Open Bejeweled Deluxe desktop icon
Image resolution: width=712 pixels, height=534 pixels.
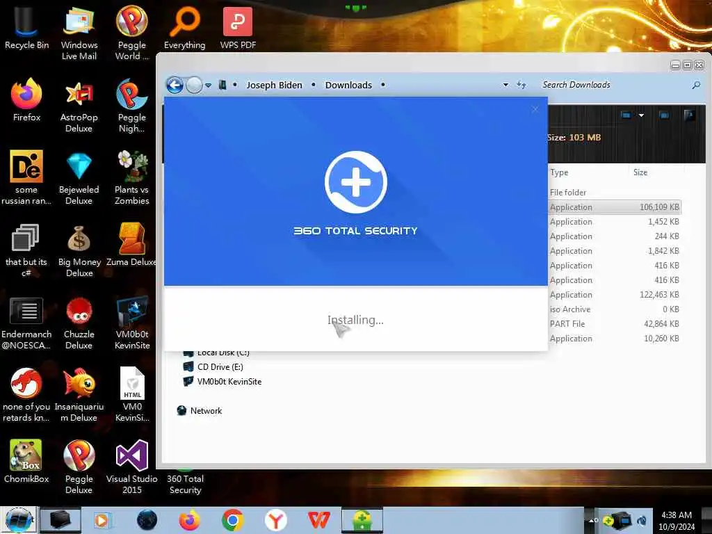[79, 177]
